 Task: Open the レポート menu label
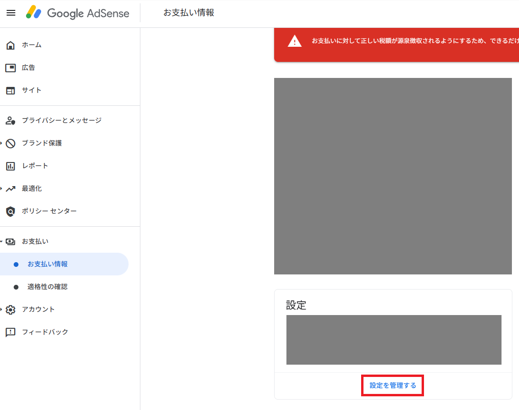pyautogui.click(x=35, y=166)
